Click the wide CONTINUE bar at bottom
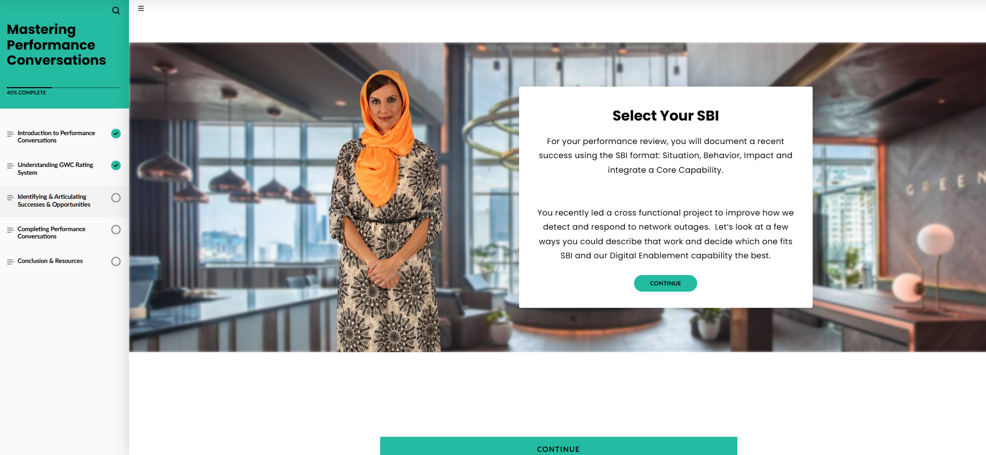Screen dimensions: 986x455 558,446
